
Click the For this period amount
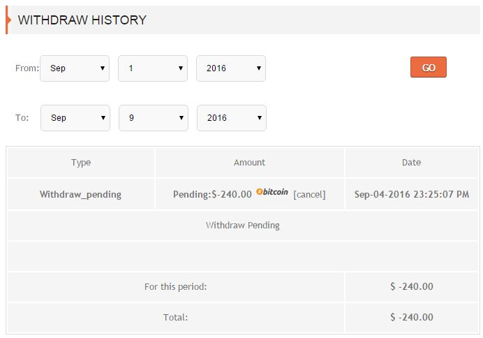[x=411, y=286]
